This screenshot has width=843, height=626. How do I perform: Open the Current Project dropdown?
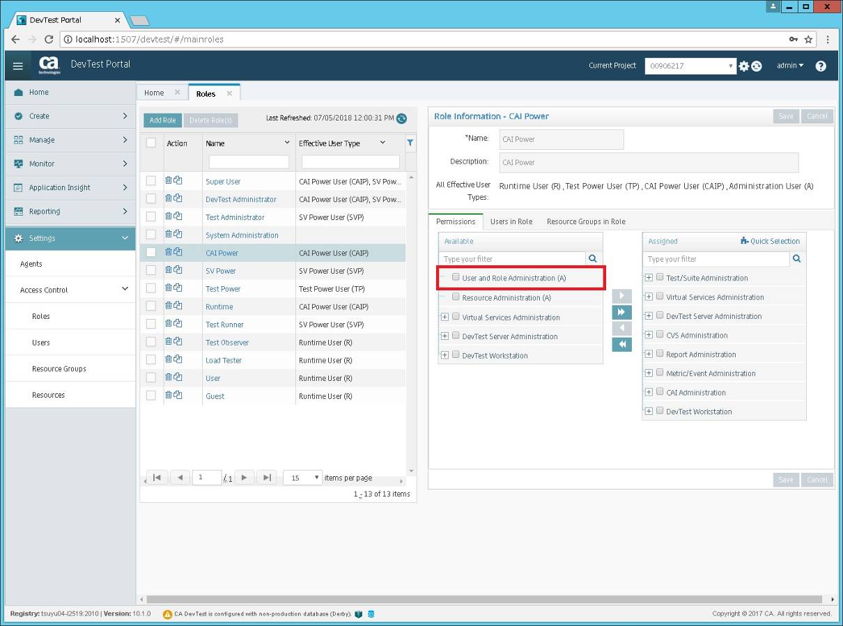690,66
